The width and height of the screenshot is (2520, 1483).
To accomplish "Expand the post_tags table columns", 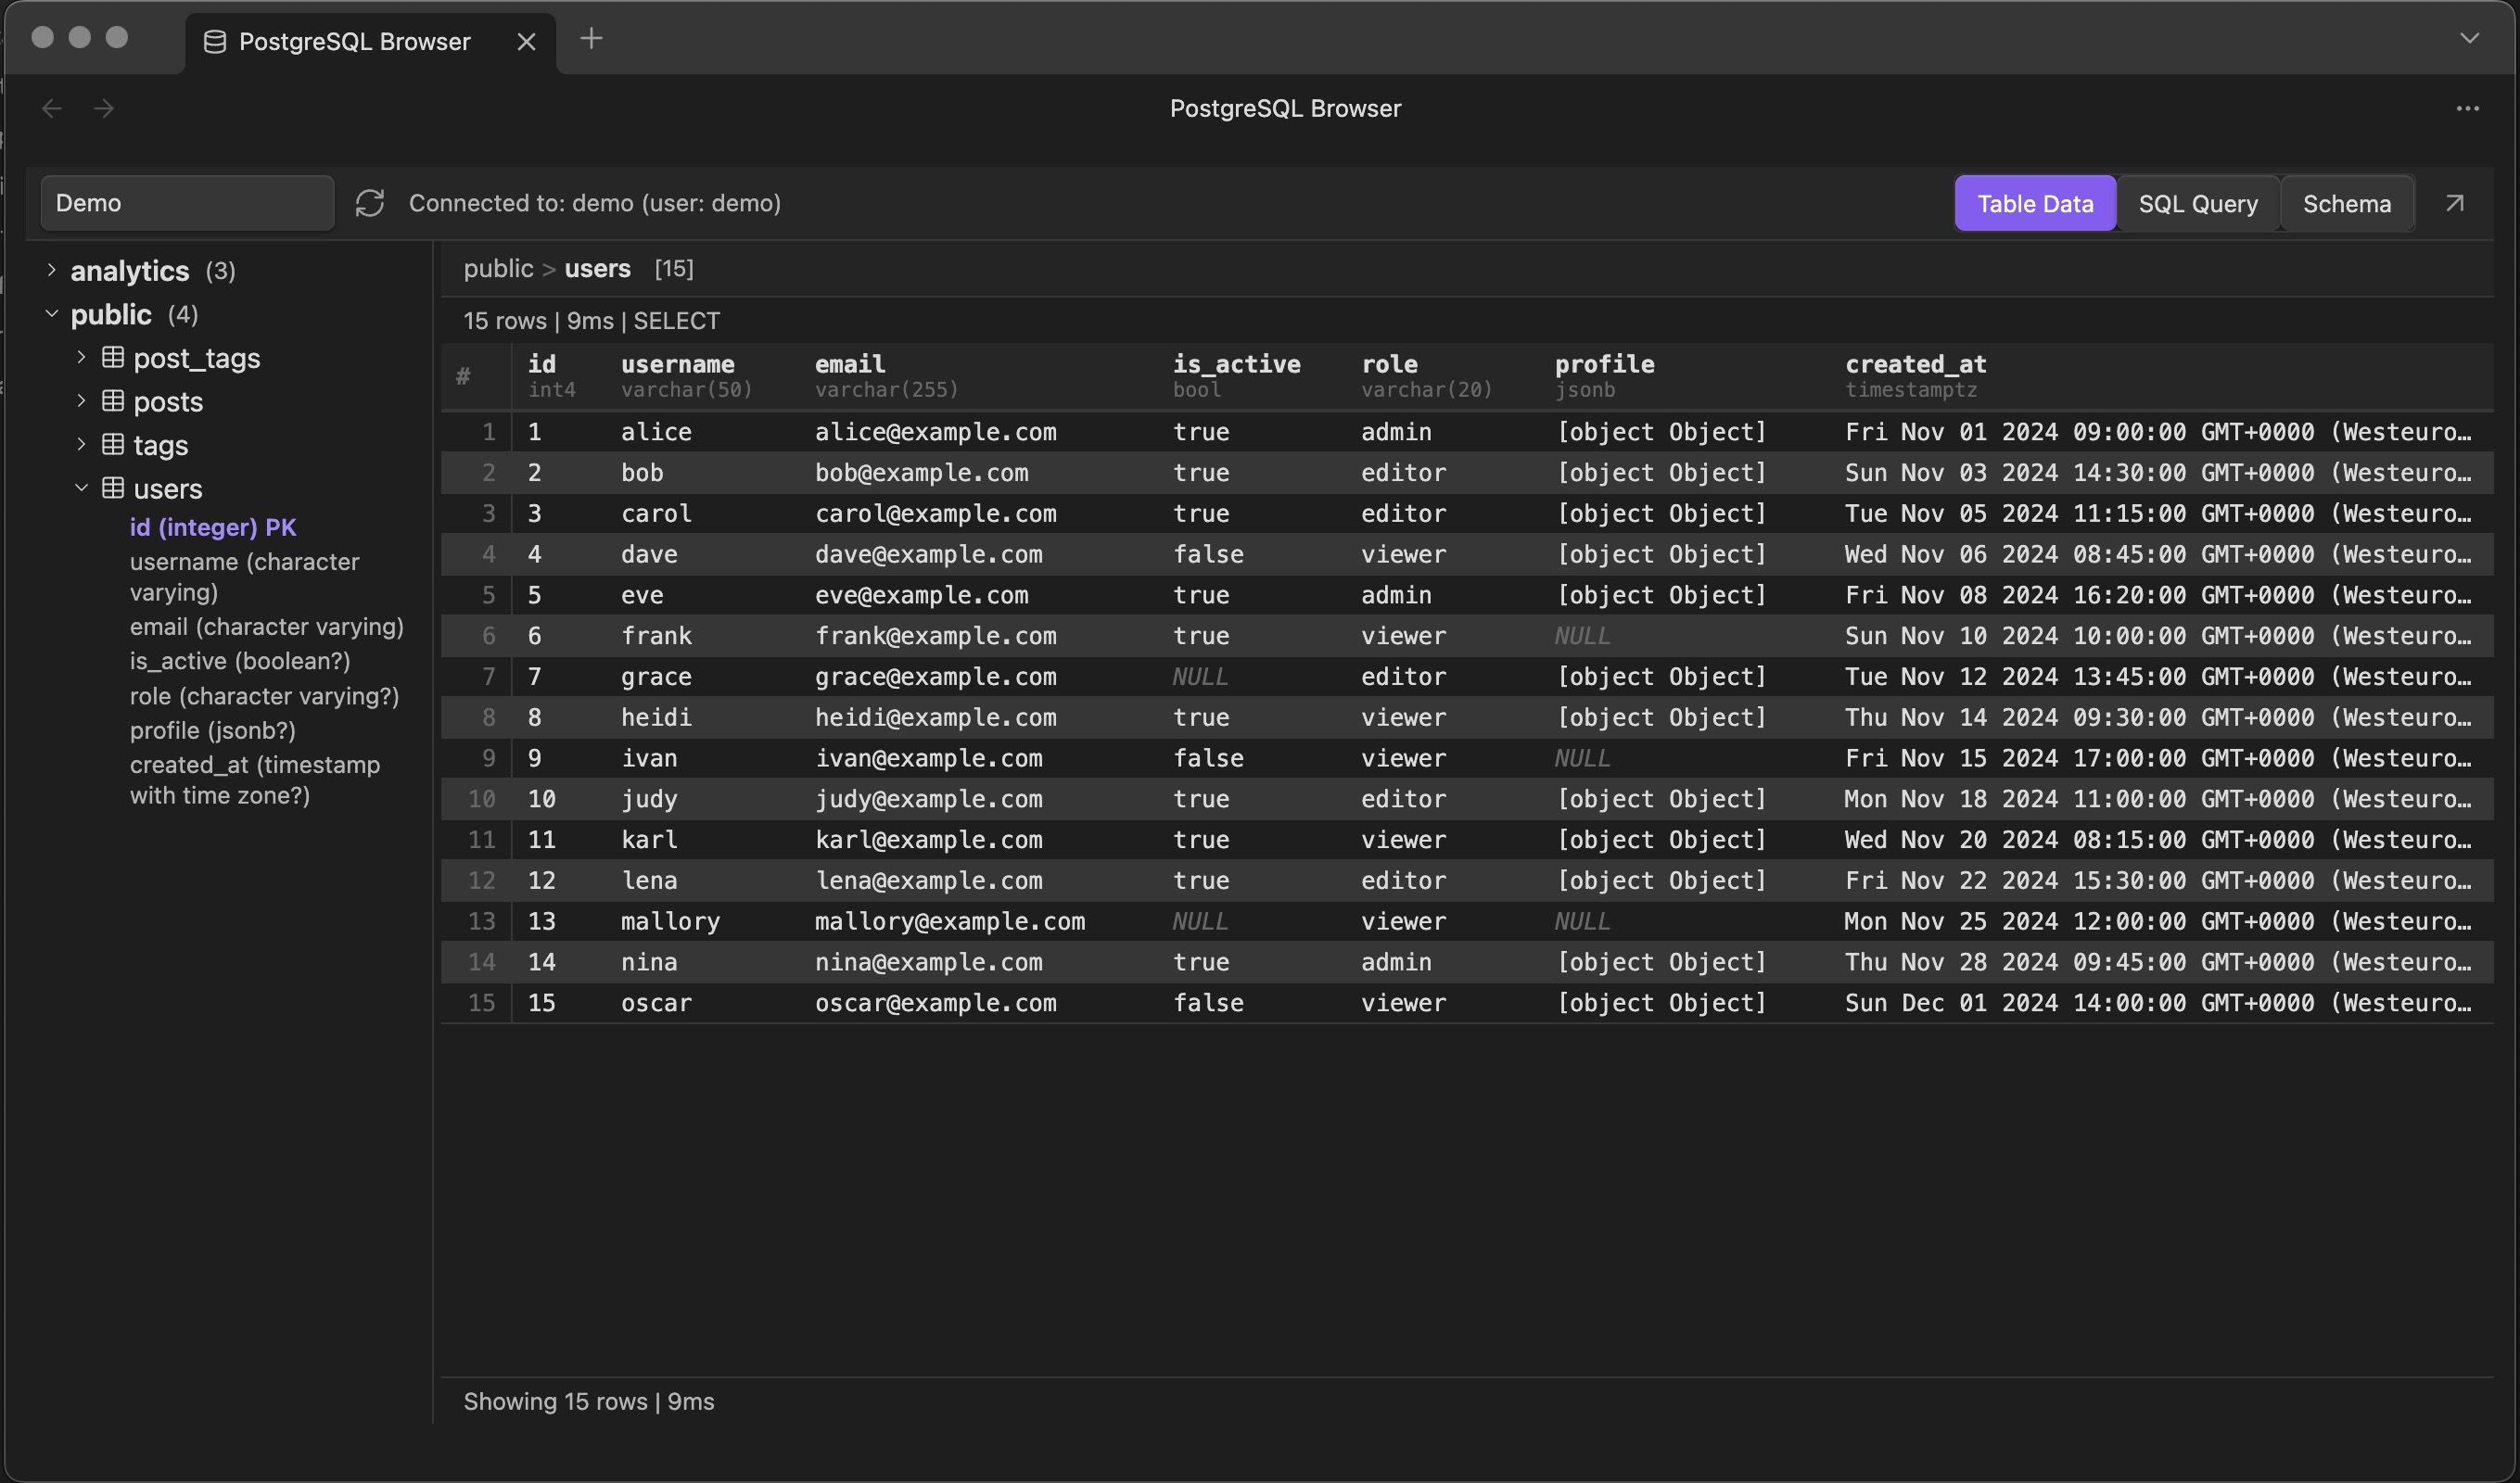I will [82, 357].
